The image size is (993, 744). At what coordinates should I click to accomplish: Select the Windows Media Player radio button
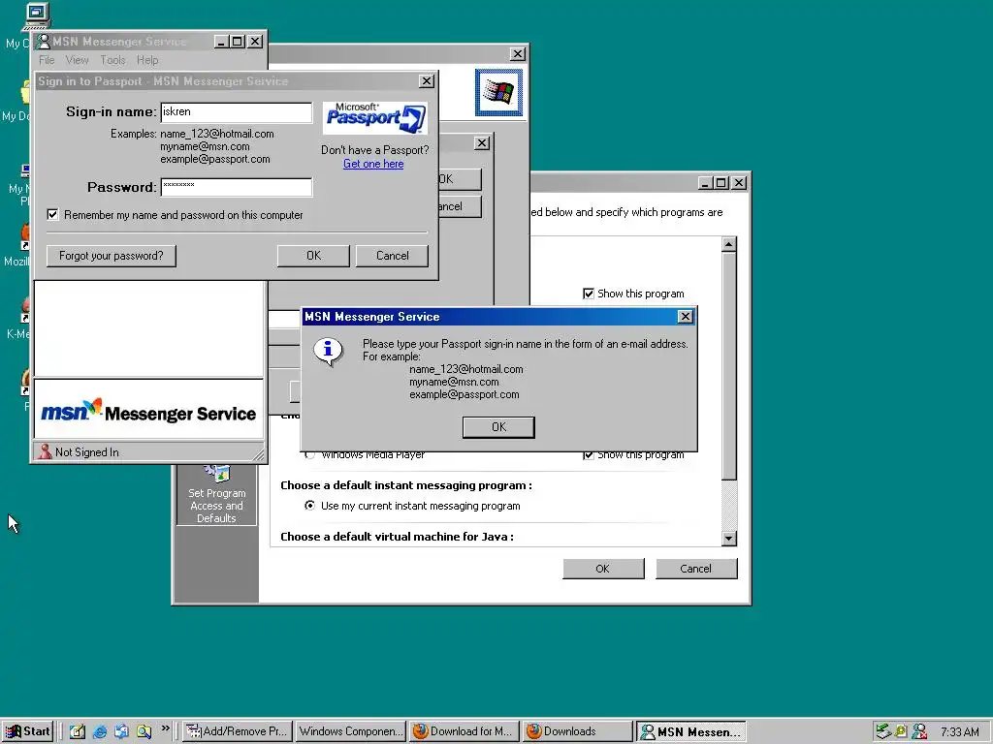[x=309, y=455]
